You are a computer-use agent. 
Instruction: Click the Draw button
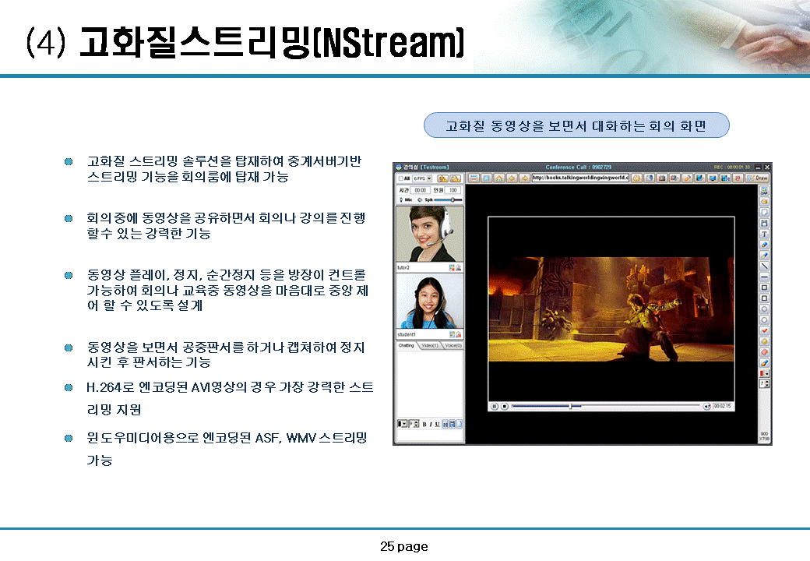757,178
